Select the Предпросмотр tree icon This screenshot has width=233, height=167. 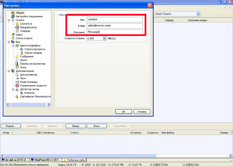(17, 27)
